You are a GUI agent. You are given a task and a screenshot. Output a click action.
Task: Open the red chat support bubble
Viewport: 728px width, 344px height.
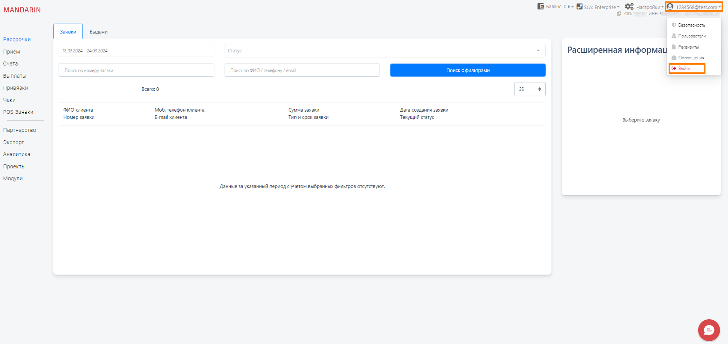tap(709, 330)
